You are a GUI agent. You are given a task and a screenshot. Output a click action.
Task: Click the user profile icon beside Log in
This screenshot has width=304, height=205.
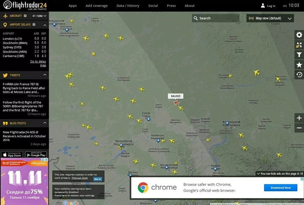tap(263, 6)
